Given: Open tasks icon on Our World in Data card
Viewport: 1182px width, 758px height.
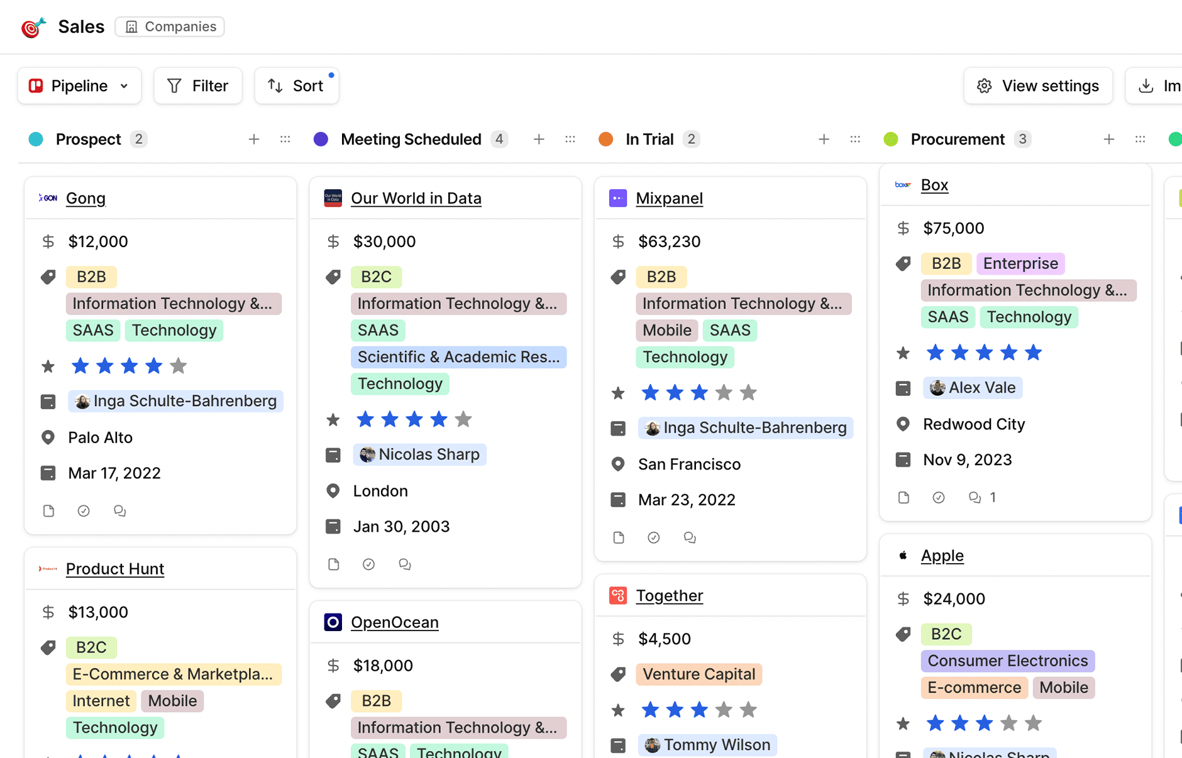Looking at the screenshot, I should (x=369, y=564).
